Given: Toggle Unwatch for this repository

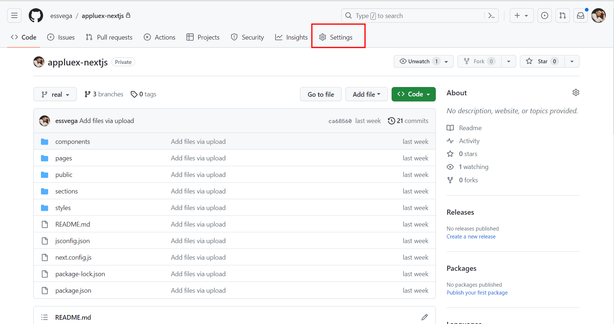Looking at the screenshot, I should tap(424, 61).
